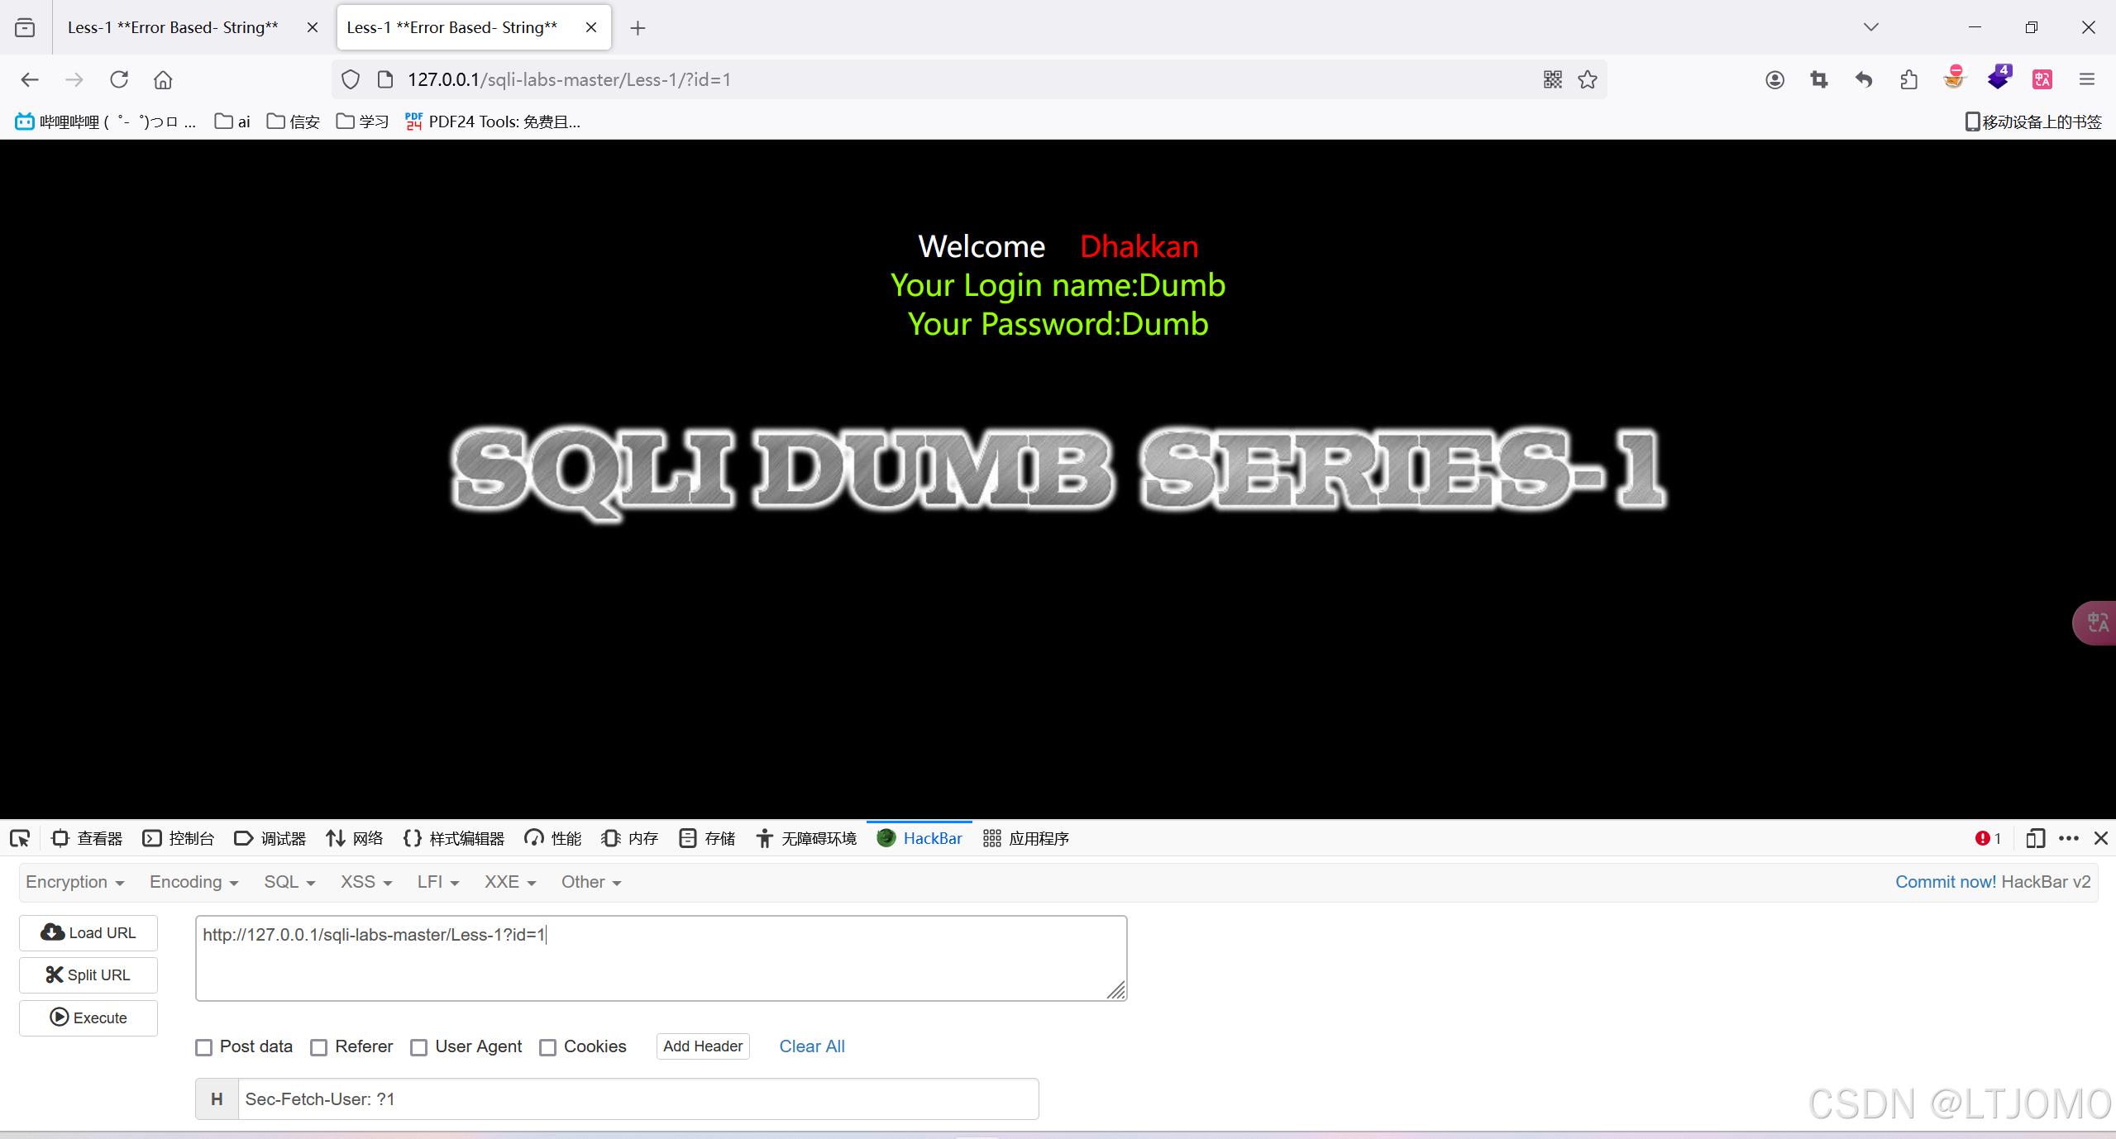Switch to the 内存 memory tab
The image size is (2116, 1139).
630,838
